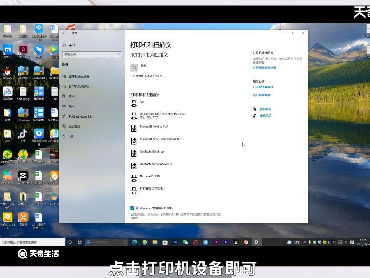Click the back arrow in Settings window
The image size is (370, 278).
point(64,33)
